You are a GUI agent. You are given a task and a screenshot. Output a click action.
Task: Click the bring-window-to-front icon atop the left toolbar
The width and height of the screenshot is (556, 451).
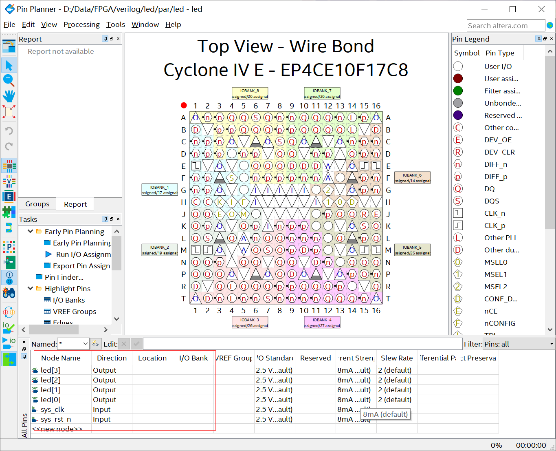pos(9,46)
